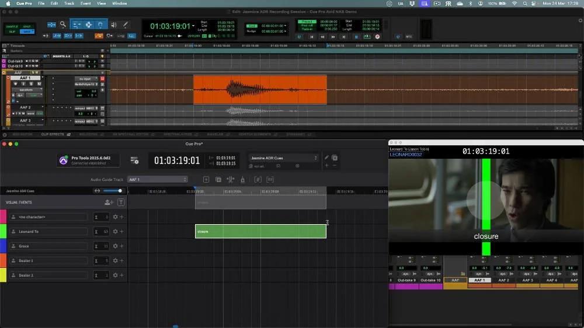Screen dimensions: 584x328
Task: Click the zoom toggle icon left of Zoomer
Action: tap(51, 25)
